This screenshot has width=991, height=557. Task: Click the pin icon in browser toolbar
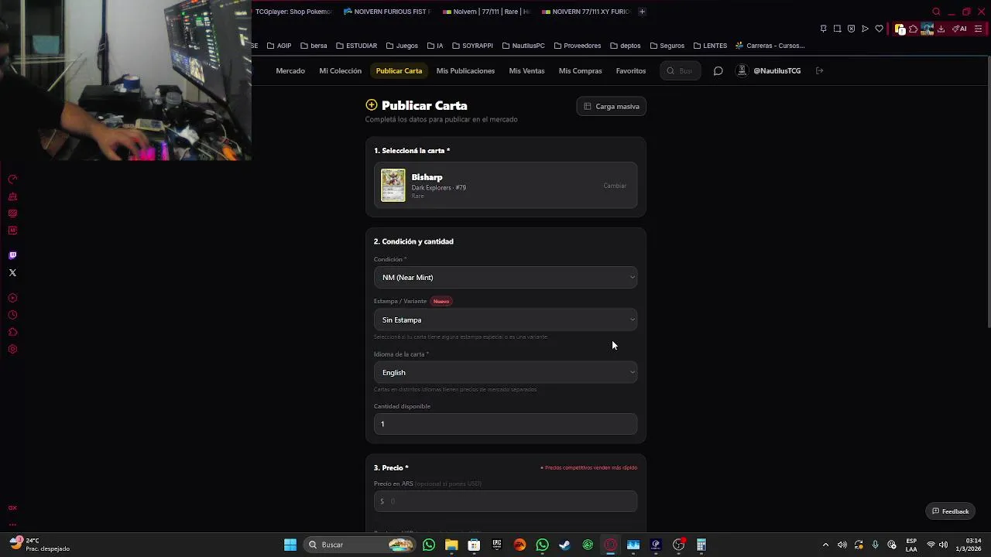[823, 29]
